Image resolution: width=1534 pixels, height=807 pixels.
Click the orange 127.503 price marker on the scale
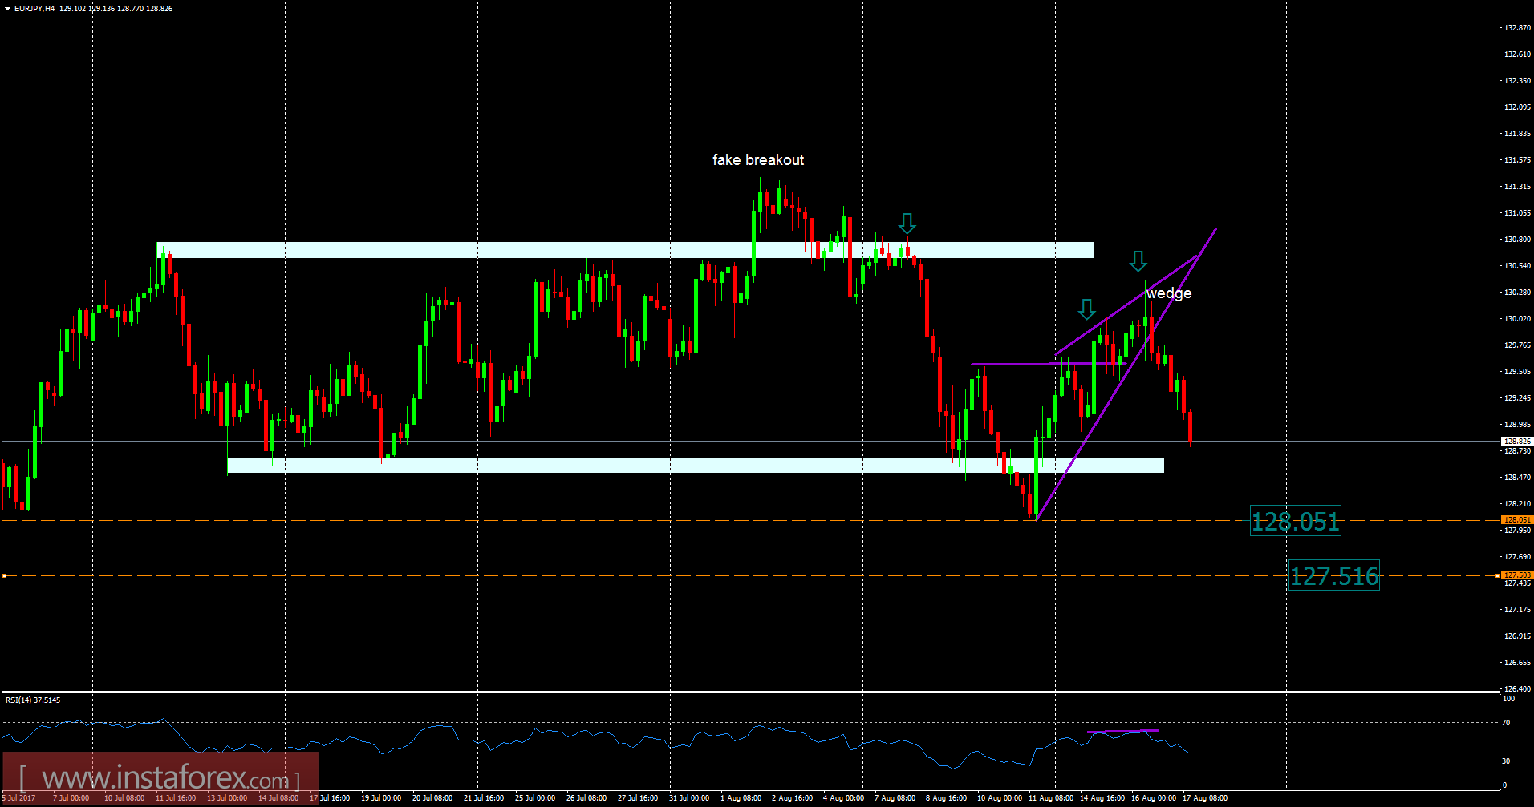coord(1517,575)
